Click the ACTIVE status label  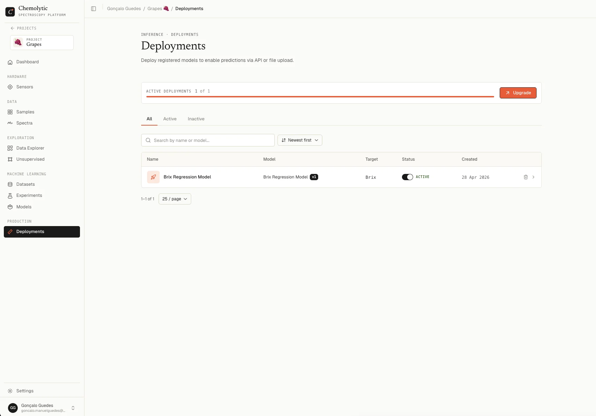click(x=422, y=177)
